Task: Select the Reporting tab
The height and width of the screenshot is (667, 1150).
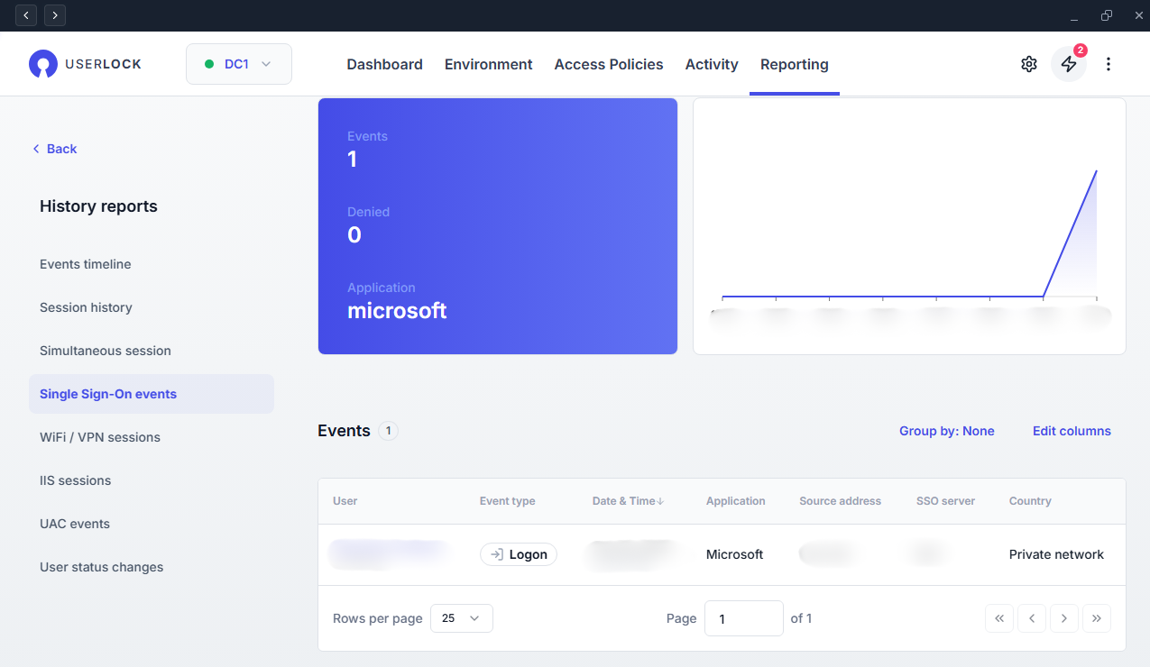Action: [795, 64]
